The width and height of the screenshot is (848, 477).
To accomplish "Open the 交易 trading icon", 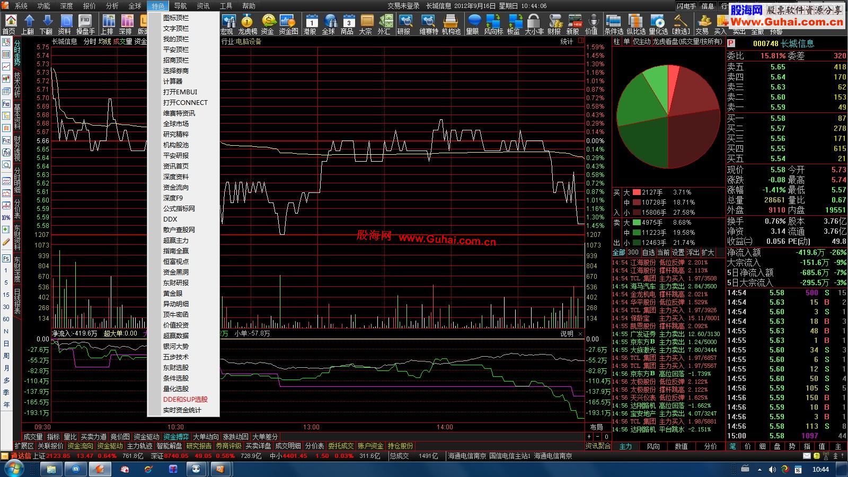I will [x=702, y=24].
